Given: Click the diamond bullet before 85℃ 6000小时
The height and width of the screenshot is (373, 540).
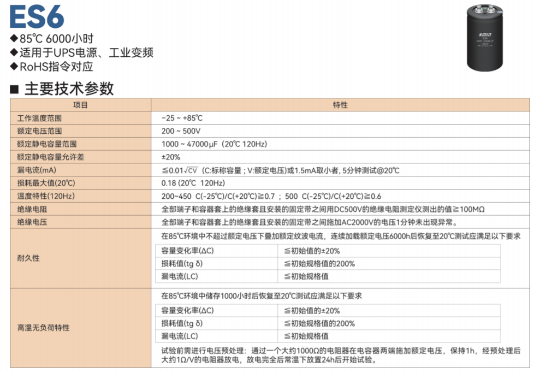Looking at the screenshot, I should point(14,39).
